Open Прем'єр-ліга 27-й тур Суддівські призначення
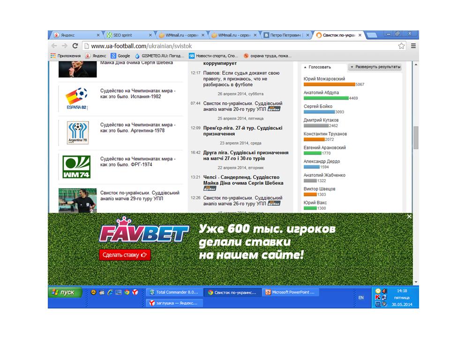 [243, 131]
